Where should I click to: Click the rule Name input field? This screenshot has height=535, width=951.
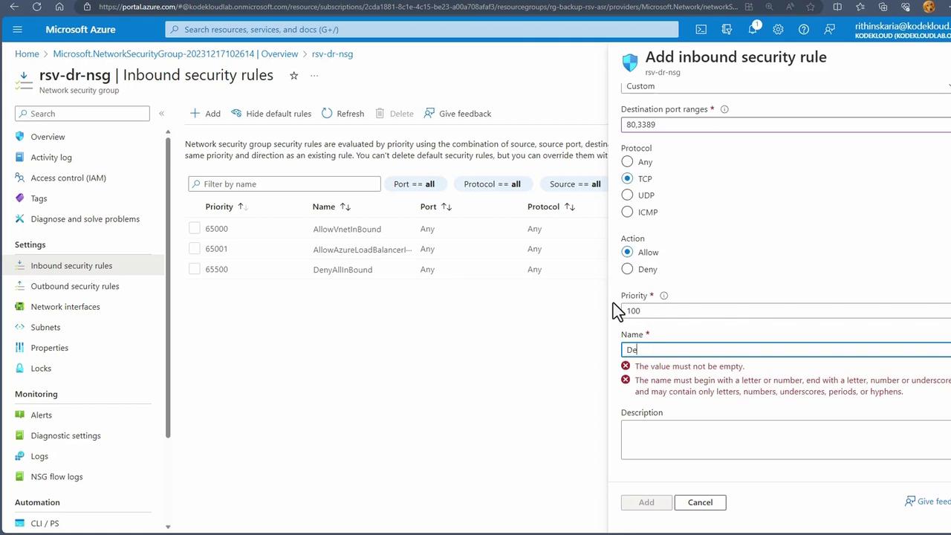(786, 350)
